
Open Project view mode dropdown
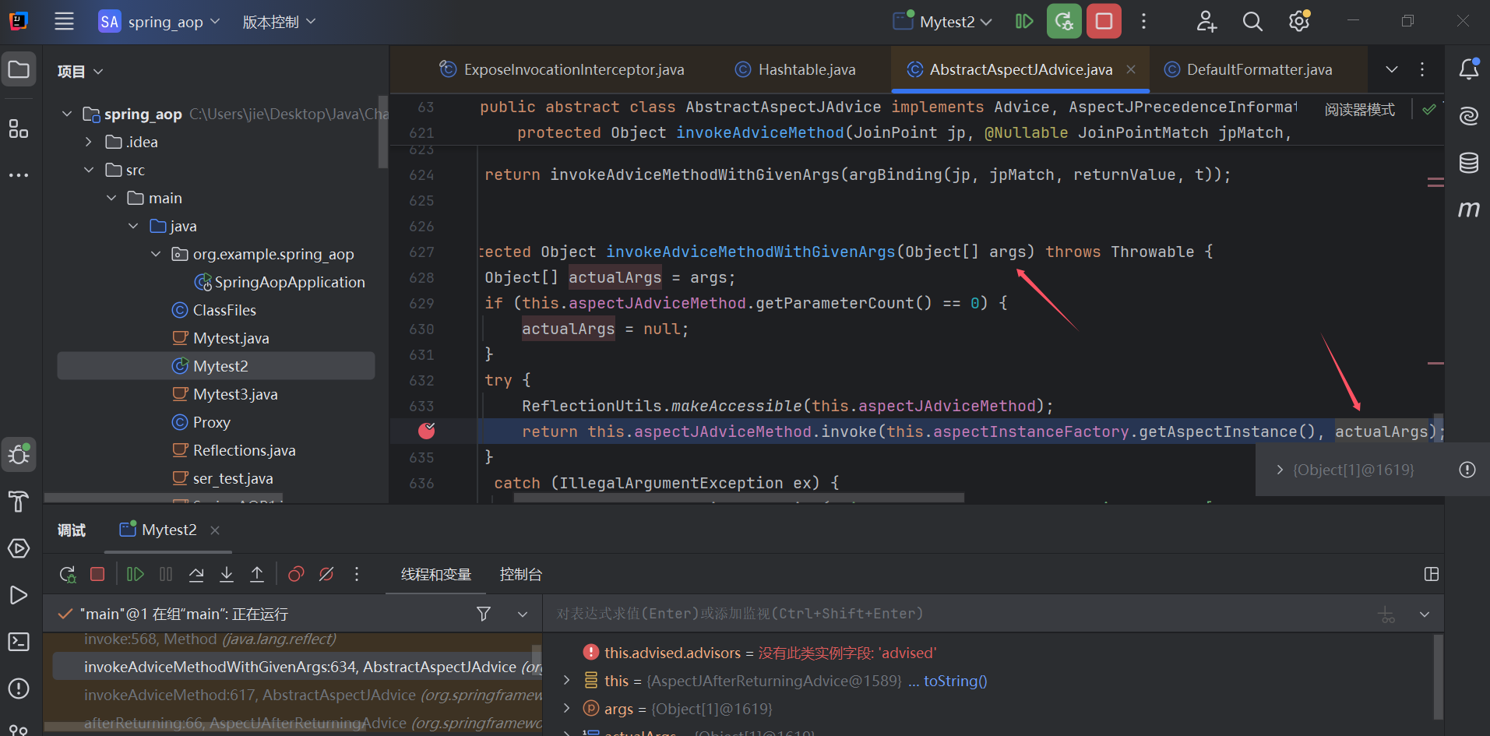80,71
